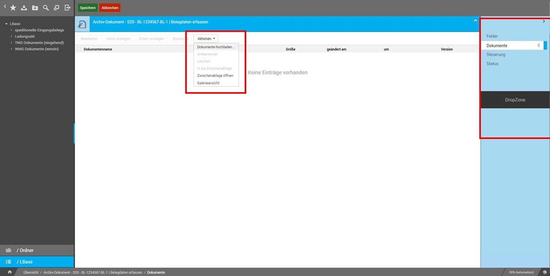Choose Dokumente hochladen... from Aktionen menu
Viewport: 550px width, 276px height.
click(x=216, y=47)
